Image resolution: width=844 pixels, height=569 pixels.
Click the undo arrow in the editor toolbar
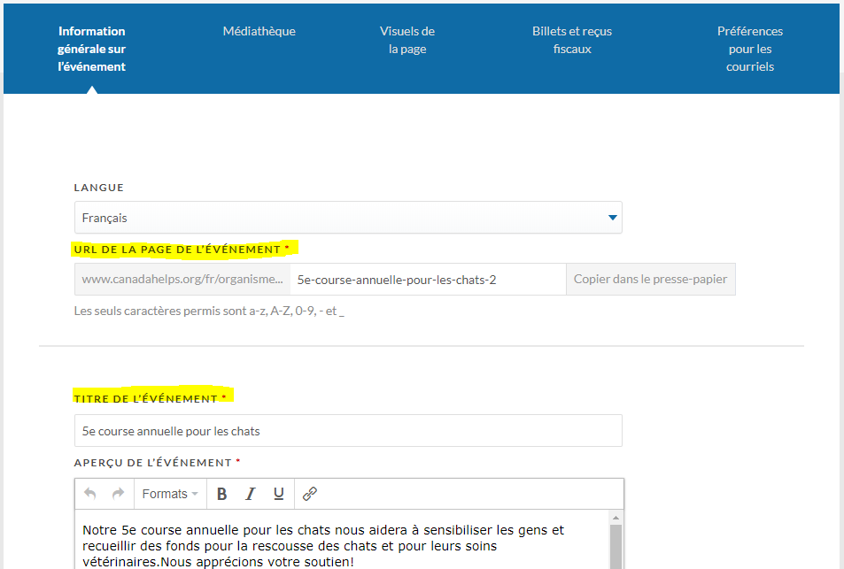89,494
